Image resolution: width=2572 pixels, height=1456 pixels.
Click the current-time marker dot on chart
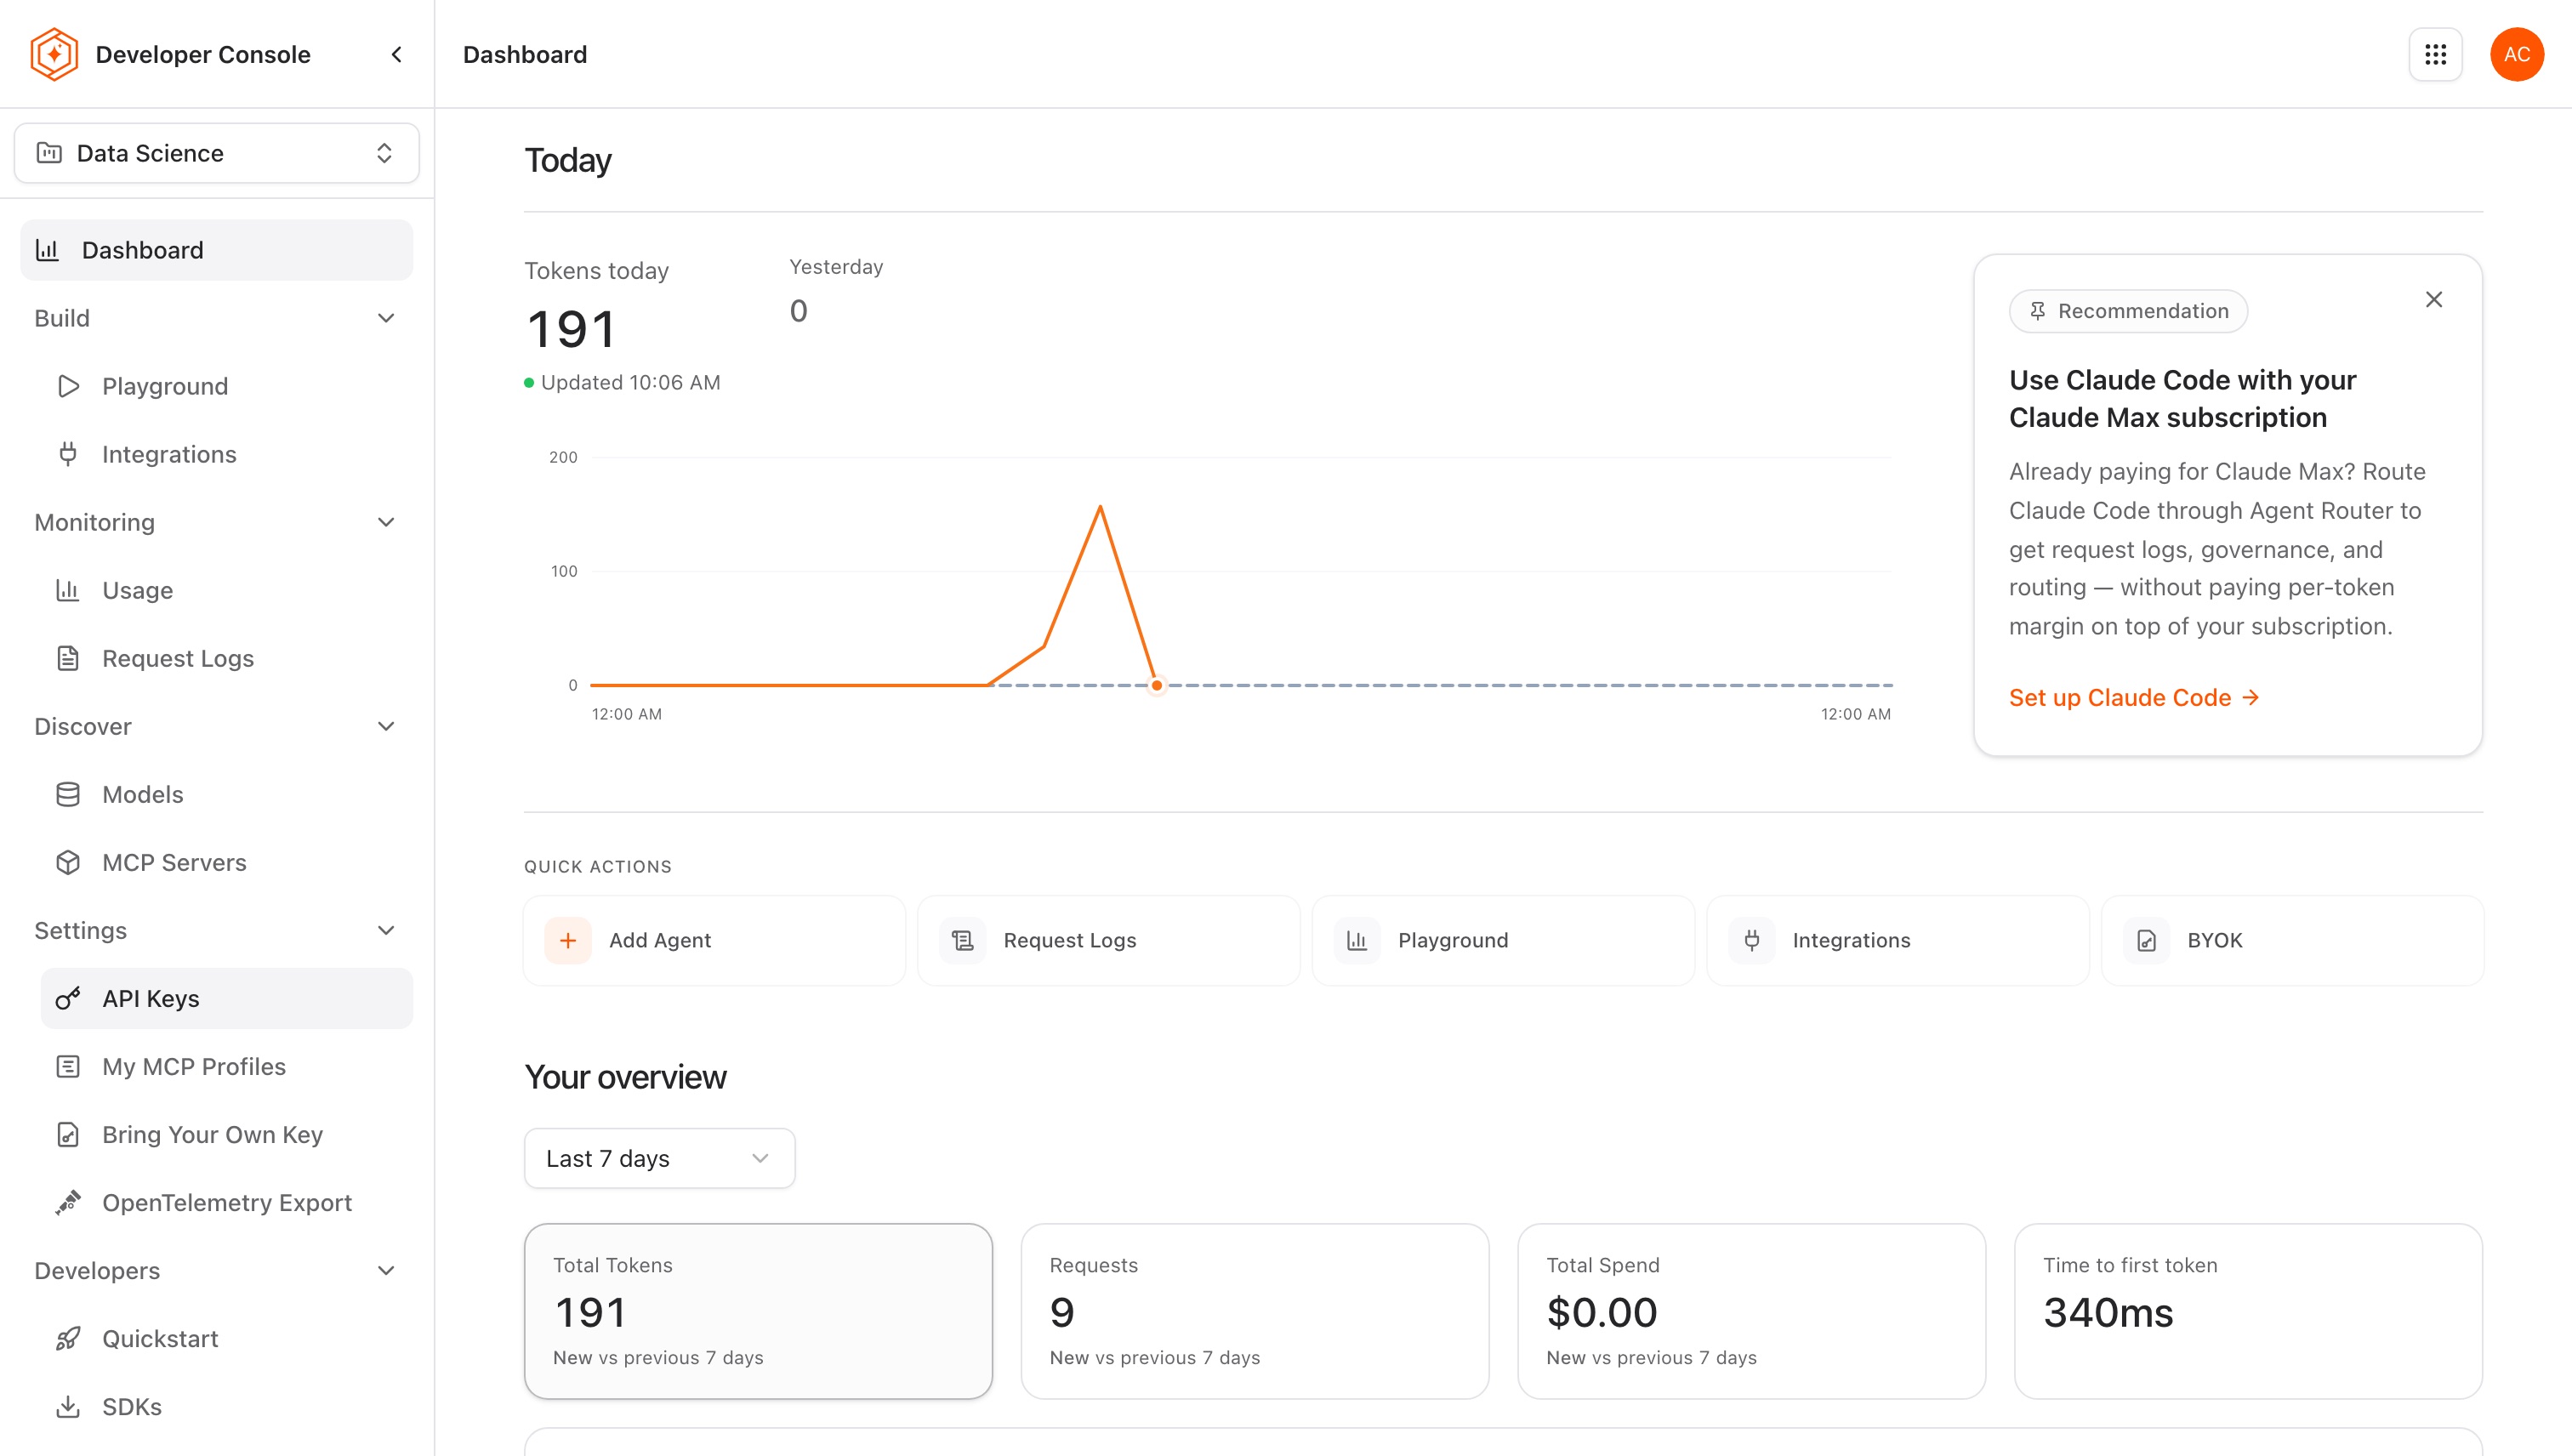1156,685
